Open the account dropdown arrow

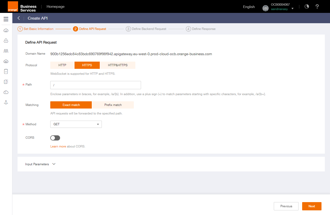(292, 9)
